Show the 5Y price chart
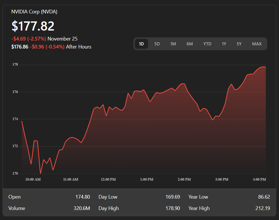 point(239,44)
